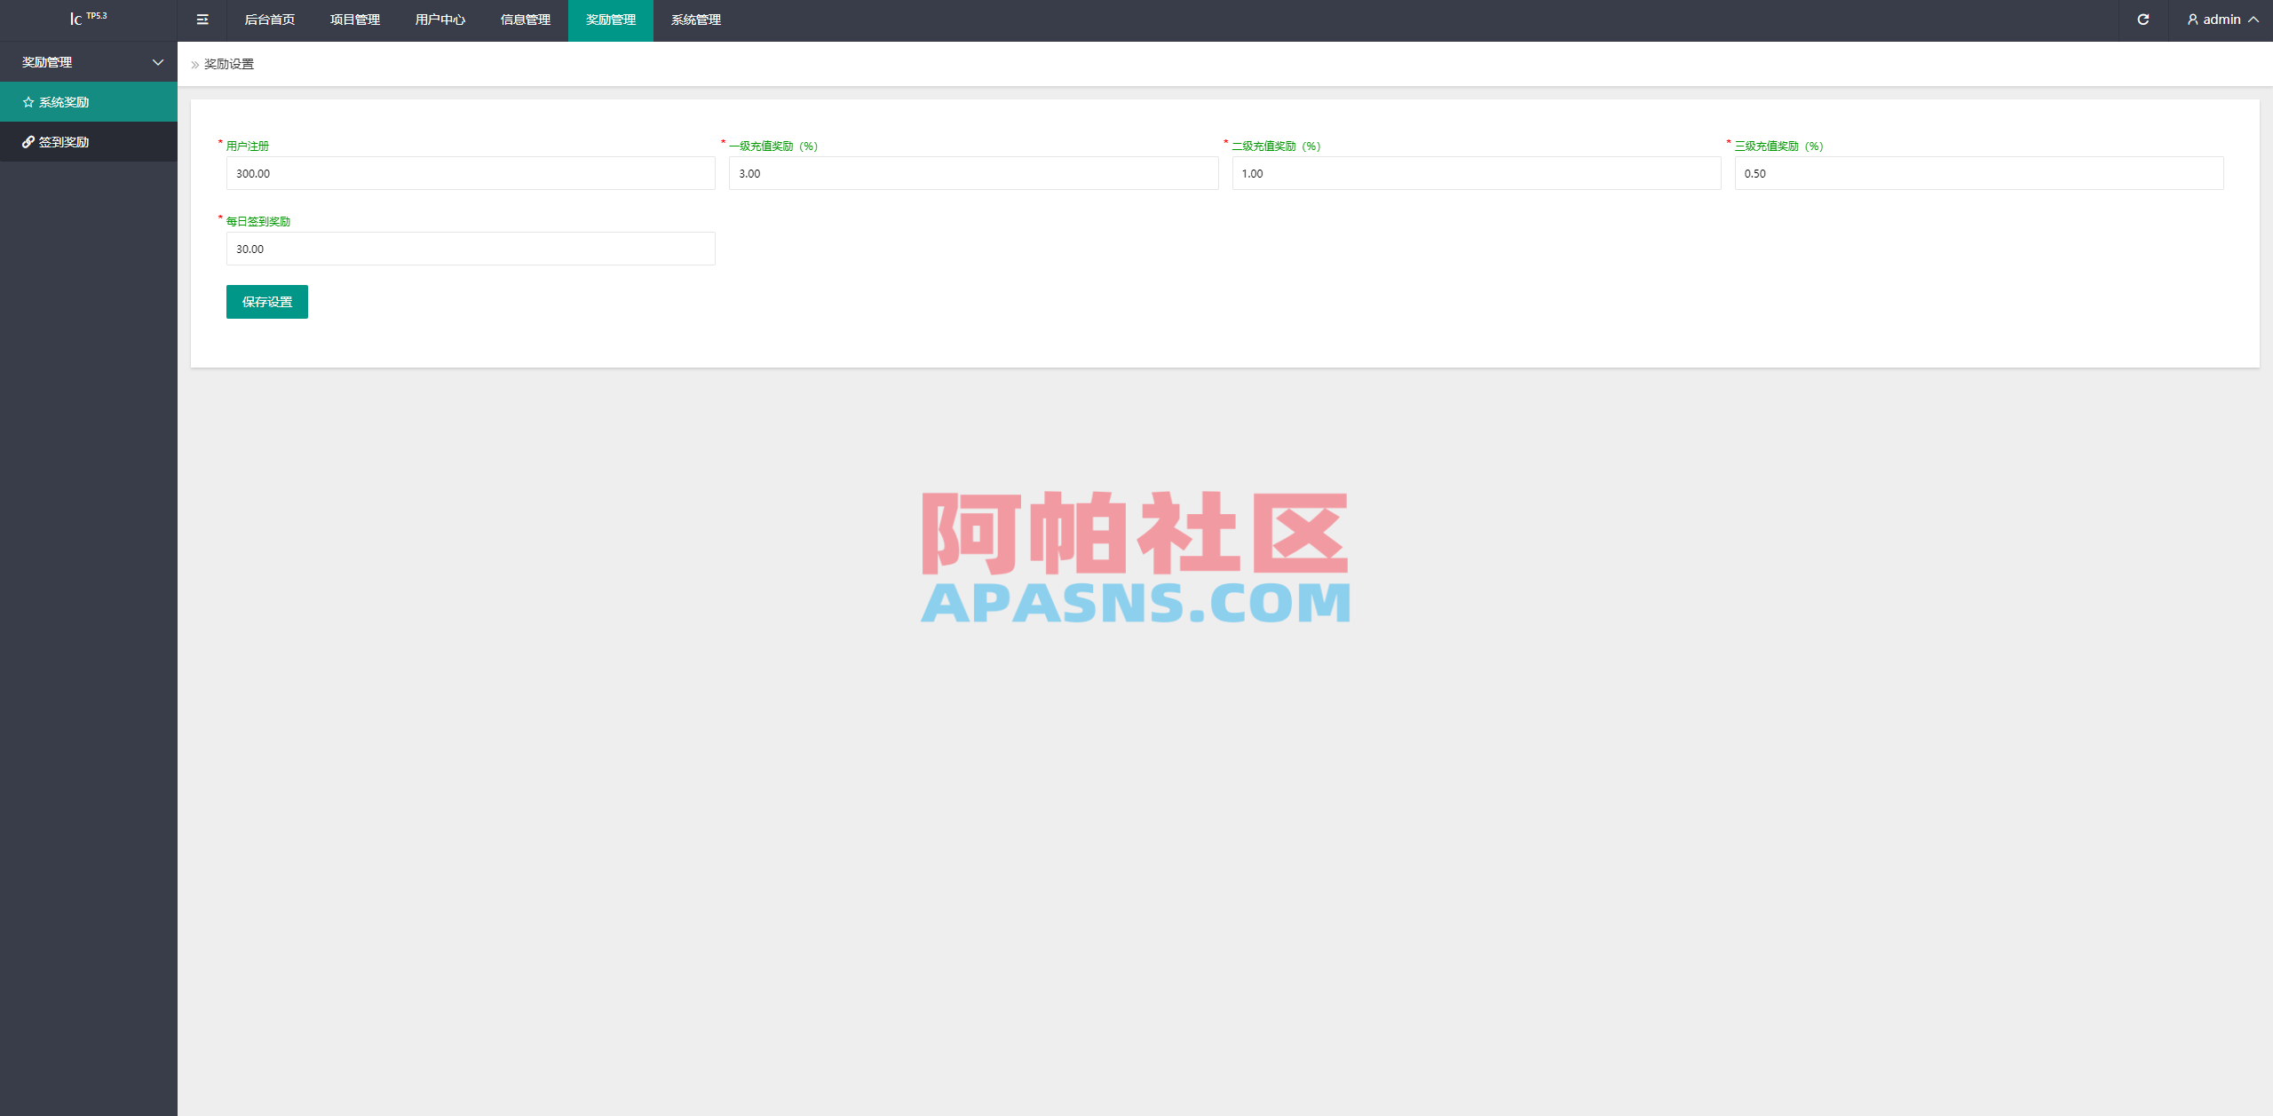This screenshot has width=2273, height=1116.
Task: Open the 信息管理 menu
Action: tap(525, 20)
